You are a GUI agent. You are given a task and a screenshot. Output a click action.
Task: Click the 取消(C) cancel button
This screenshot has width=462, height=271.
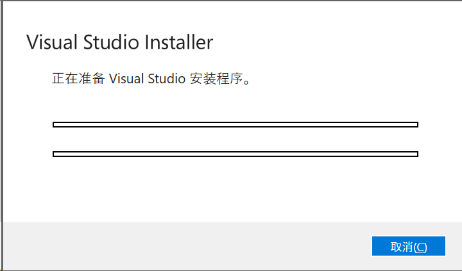(x=409, y=247)
